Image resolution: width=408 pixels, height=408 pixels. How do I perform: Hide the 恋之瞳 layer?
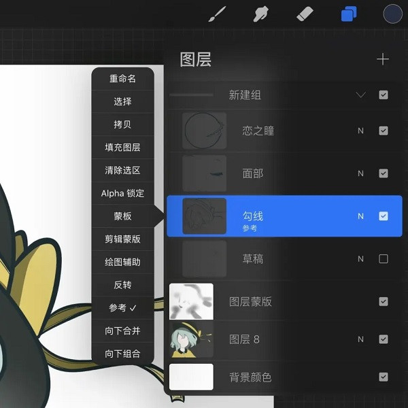[384, 131]
